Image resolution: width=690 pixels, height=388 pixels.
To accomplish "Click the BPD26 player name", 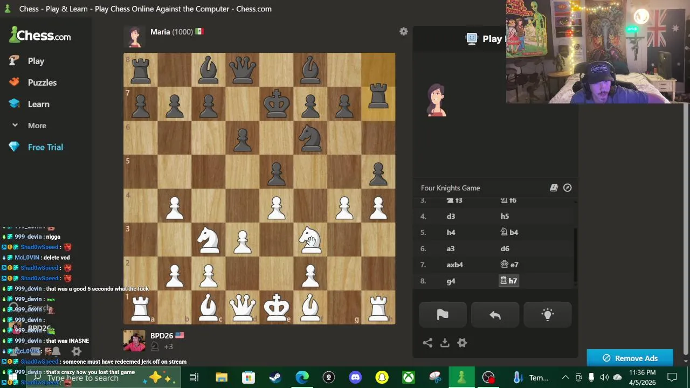I will click(162, 336).
